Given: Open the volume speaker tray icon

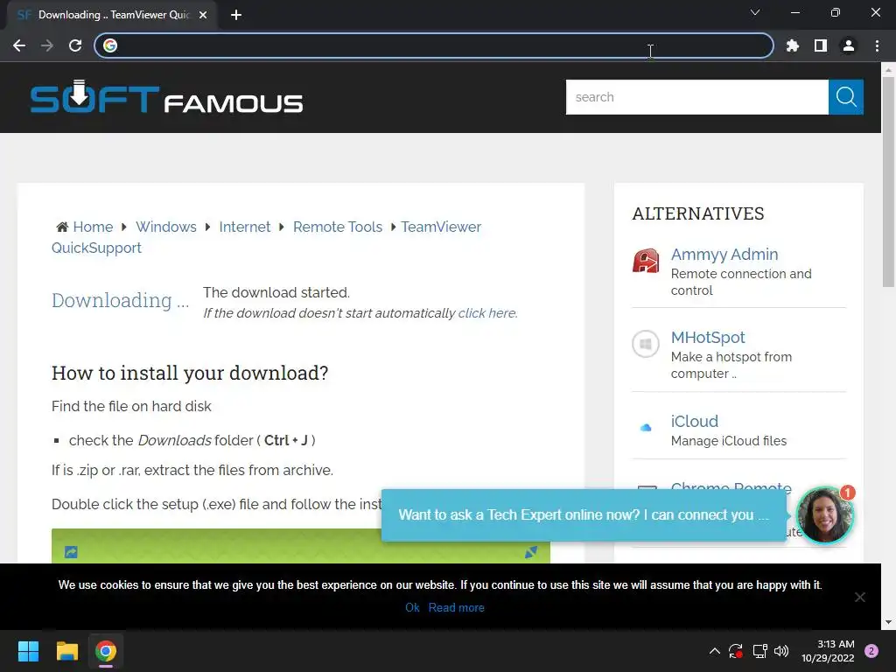Looking at the screenshot, I should pos(781,651).
